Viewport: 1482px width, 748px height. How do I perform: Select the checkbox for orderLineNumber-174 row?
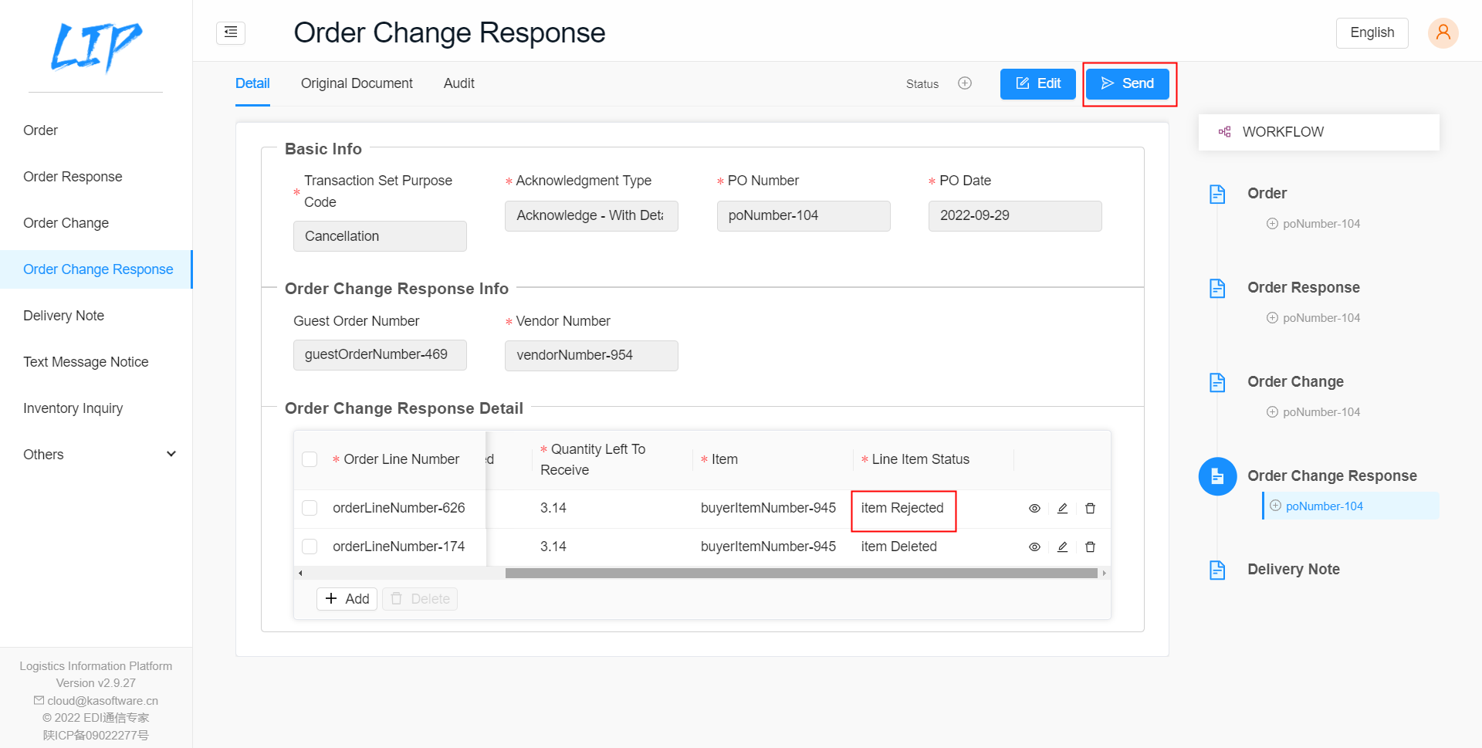pos(310,546)
